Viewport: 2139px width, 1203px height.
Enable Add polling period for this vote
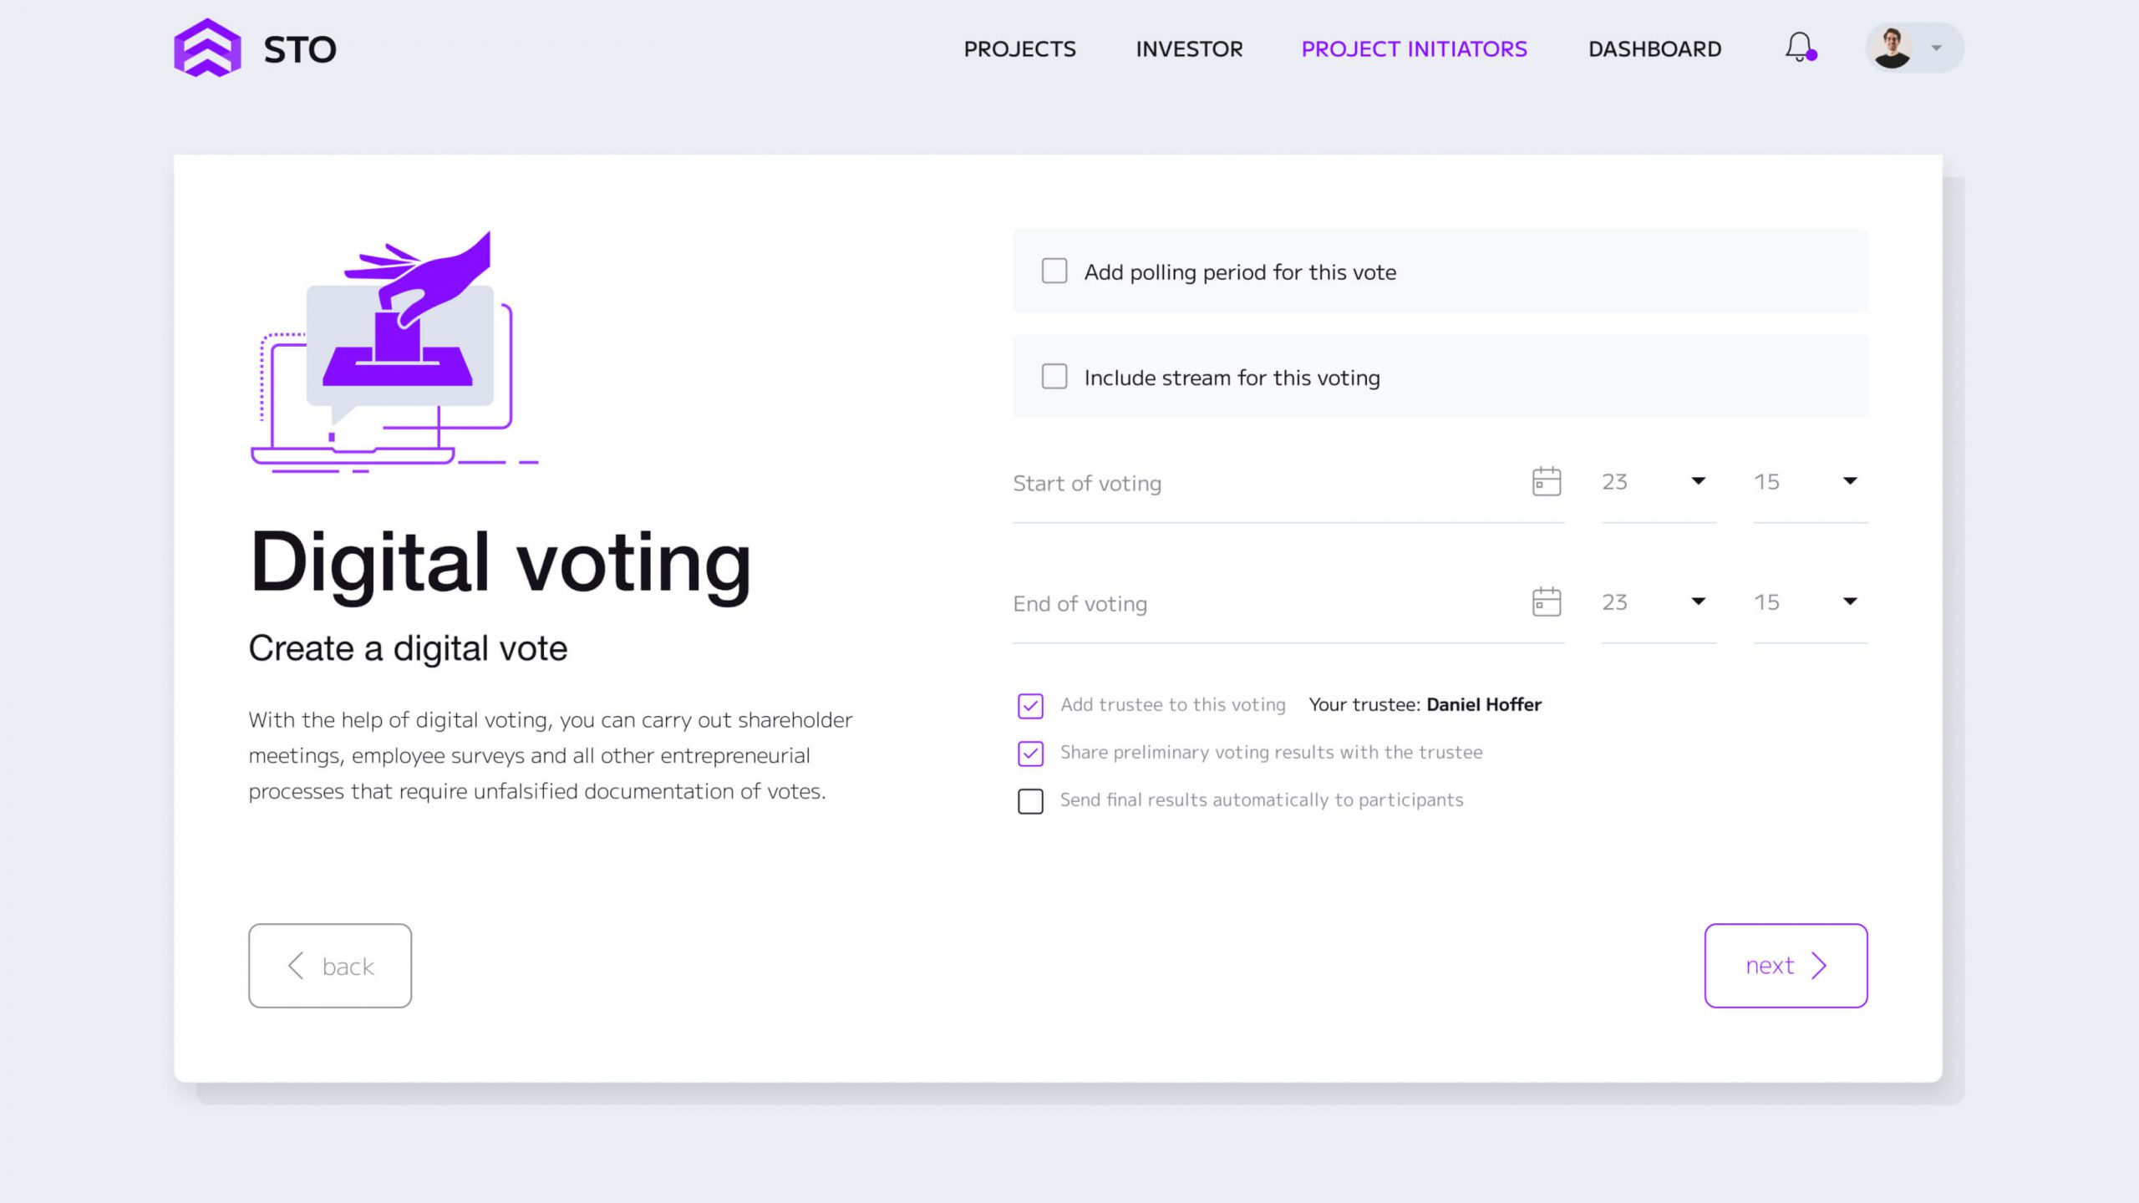1054,271
